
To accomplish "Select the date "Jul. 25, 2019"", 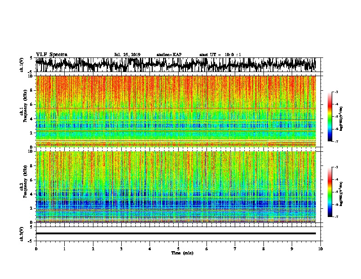I will click(x=127, y=55).
